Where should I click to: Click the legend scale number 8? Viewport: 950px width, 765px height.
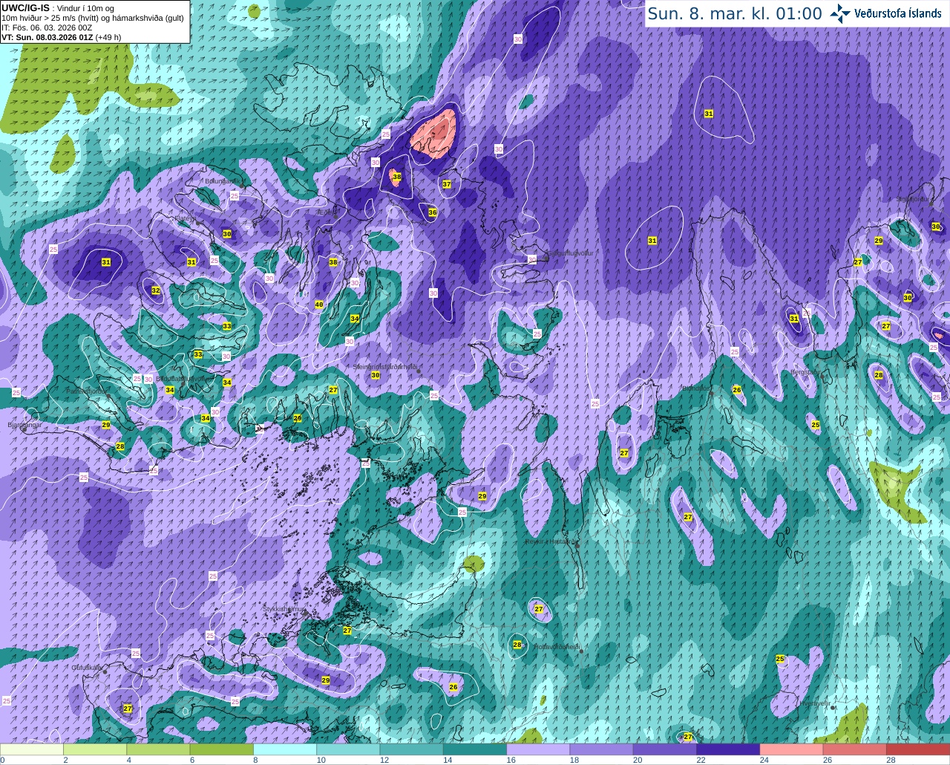[255, 760]
